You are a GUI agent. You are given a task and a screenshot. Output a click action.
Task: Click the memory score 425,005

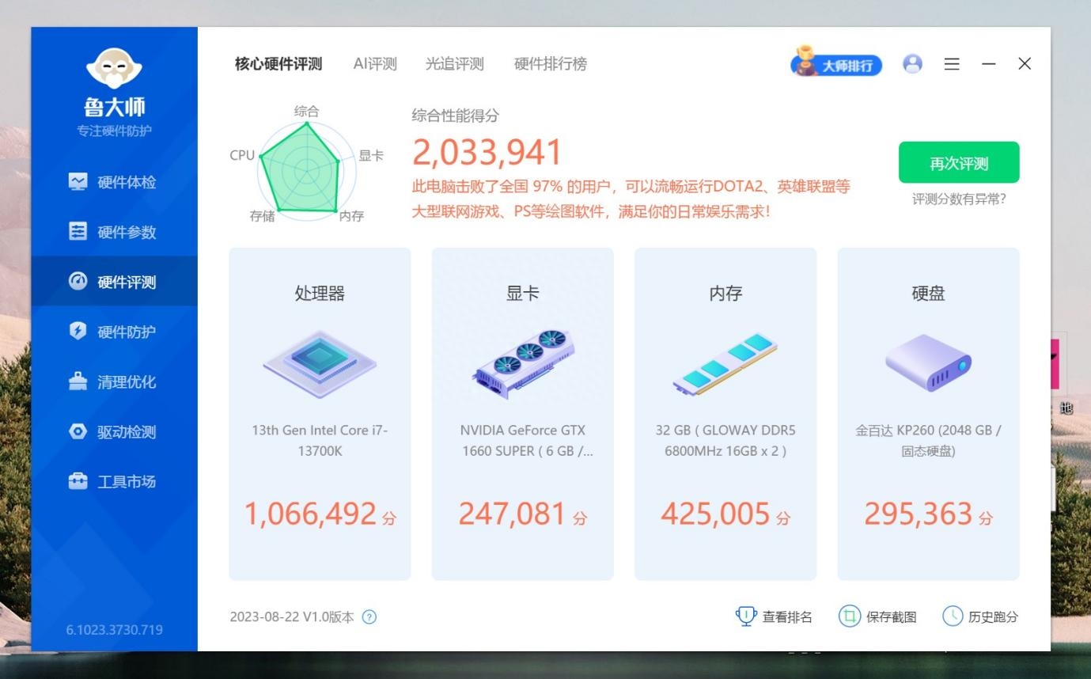[x=715, y=514]
